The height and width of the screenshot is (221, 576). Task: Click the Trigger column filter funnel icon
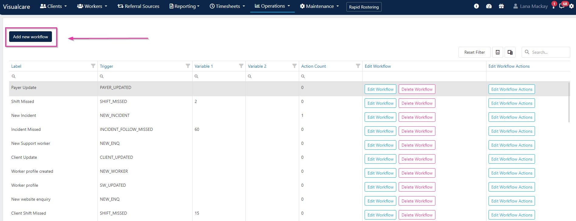pos(188,66)
